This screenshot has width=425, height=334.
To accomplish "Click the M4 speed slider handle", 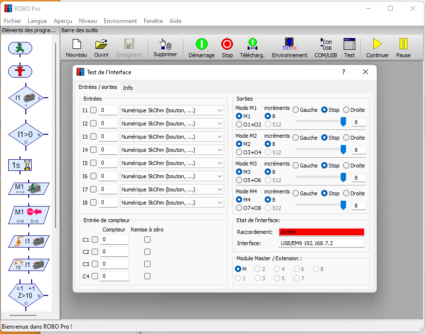I will [343, 205].
